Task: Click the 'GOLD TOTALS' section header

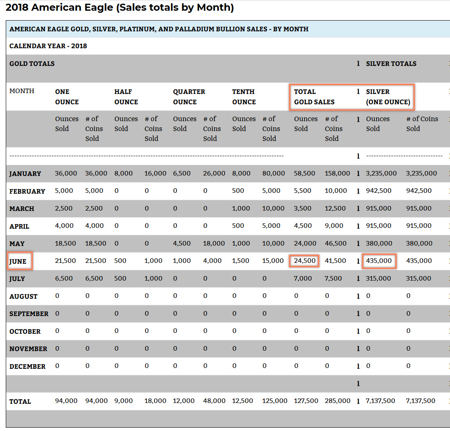Action: (32, 64)
